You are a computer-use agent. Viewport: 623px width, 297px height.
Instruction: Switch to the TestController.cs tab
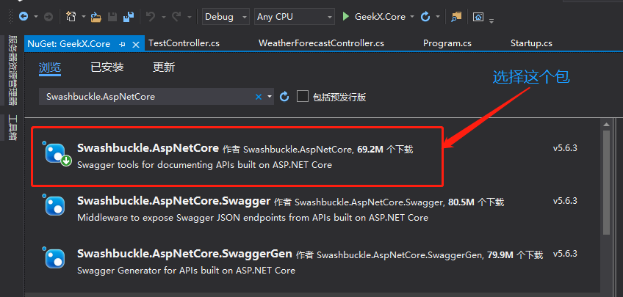coord(184,43)
